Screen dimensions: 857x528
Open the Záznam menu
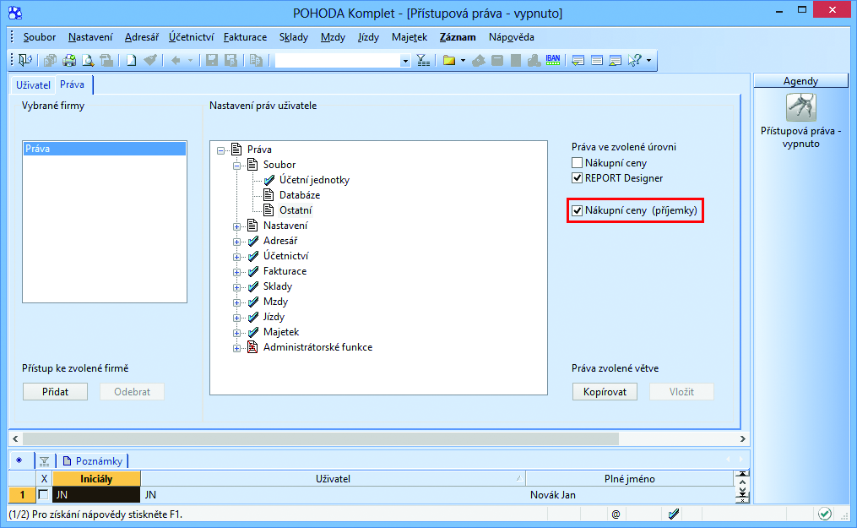click(x=458, y=37)
